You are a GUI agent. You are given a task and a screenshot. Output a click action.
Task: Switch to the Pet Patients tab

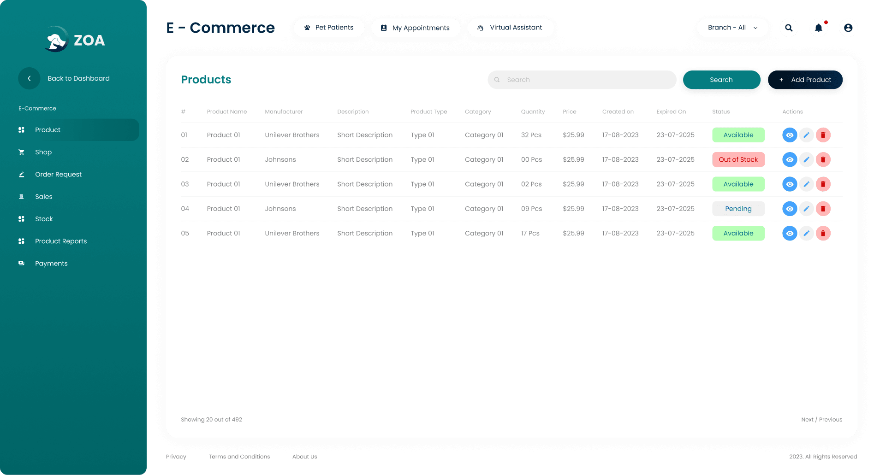point(329,28)
